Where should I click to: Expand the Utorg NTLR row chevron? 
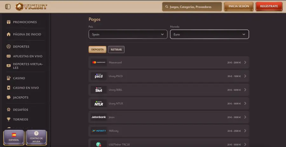pos(245,103)
